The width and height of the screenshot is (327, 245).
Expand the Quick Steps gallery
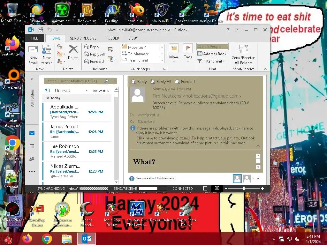162,60
